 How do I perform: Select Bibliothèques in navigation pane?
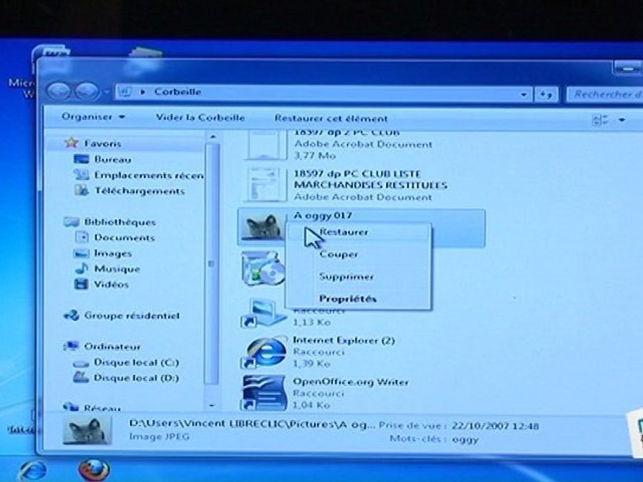click(x=111, y=222)
